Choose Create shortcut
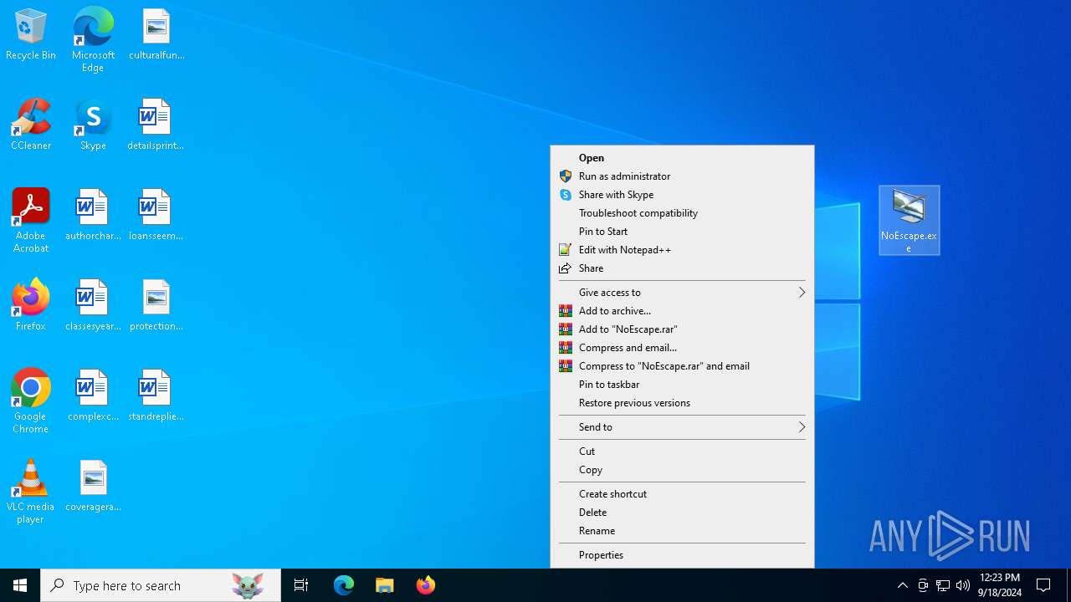 682,494
